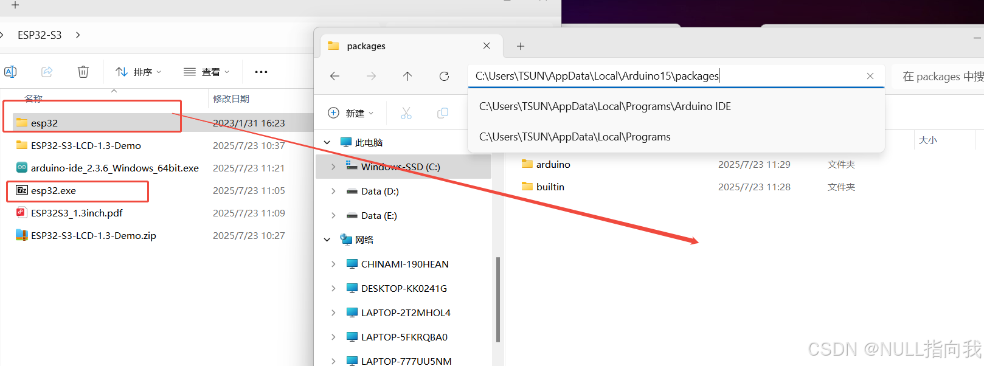Expand Data (D:) drive node

coord(333,191)
